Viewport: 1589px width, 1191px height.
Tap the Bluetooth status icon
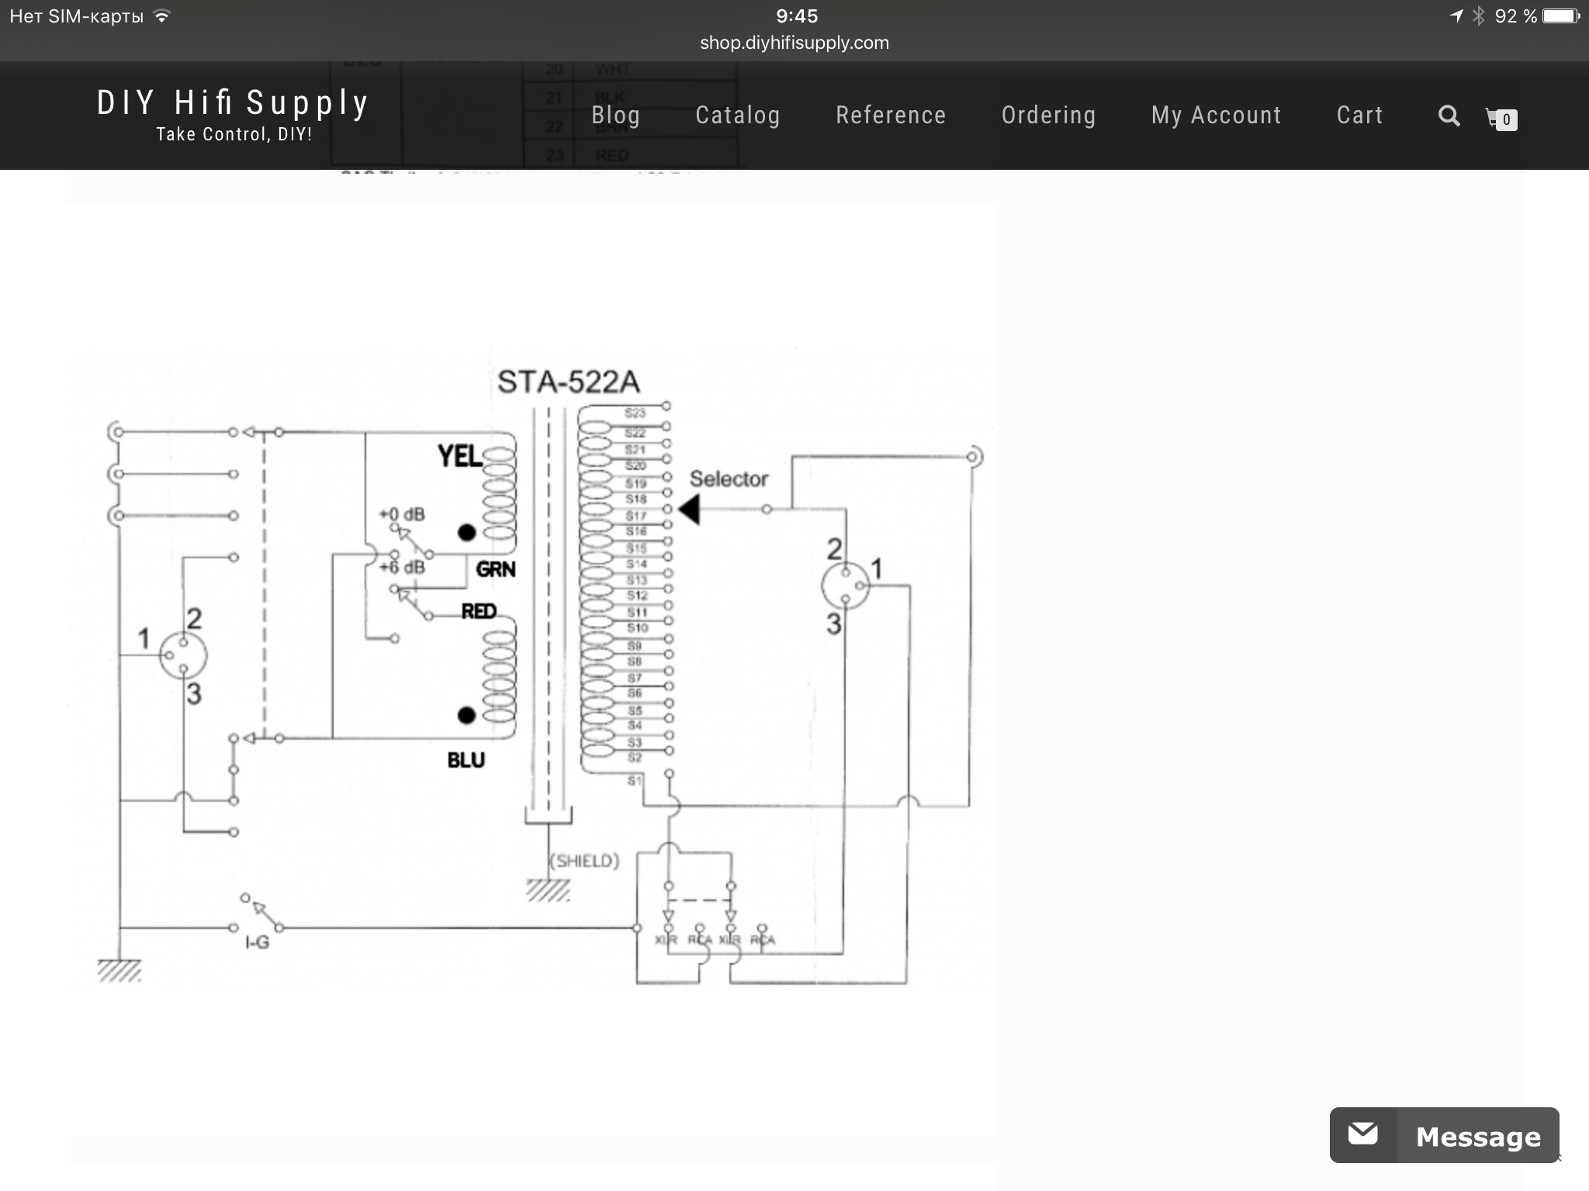[x=1479, y=16]
